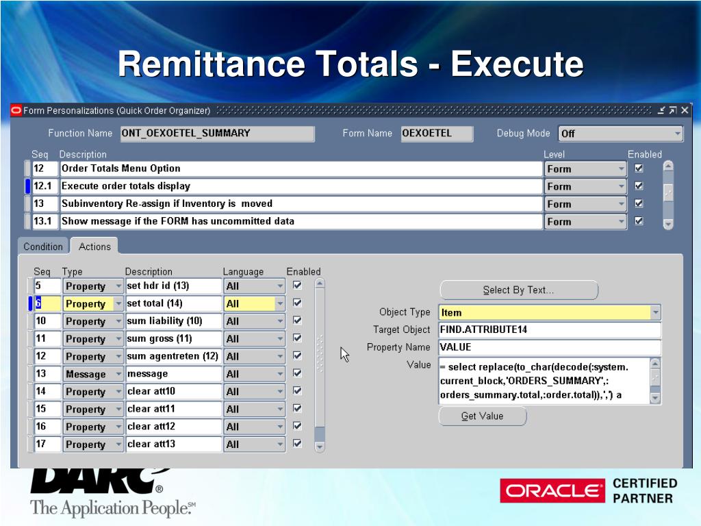701x526 pixels.
Task: Click the Oracle icon in the window title bar
Action: (16, 110)
